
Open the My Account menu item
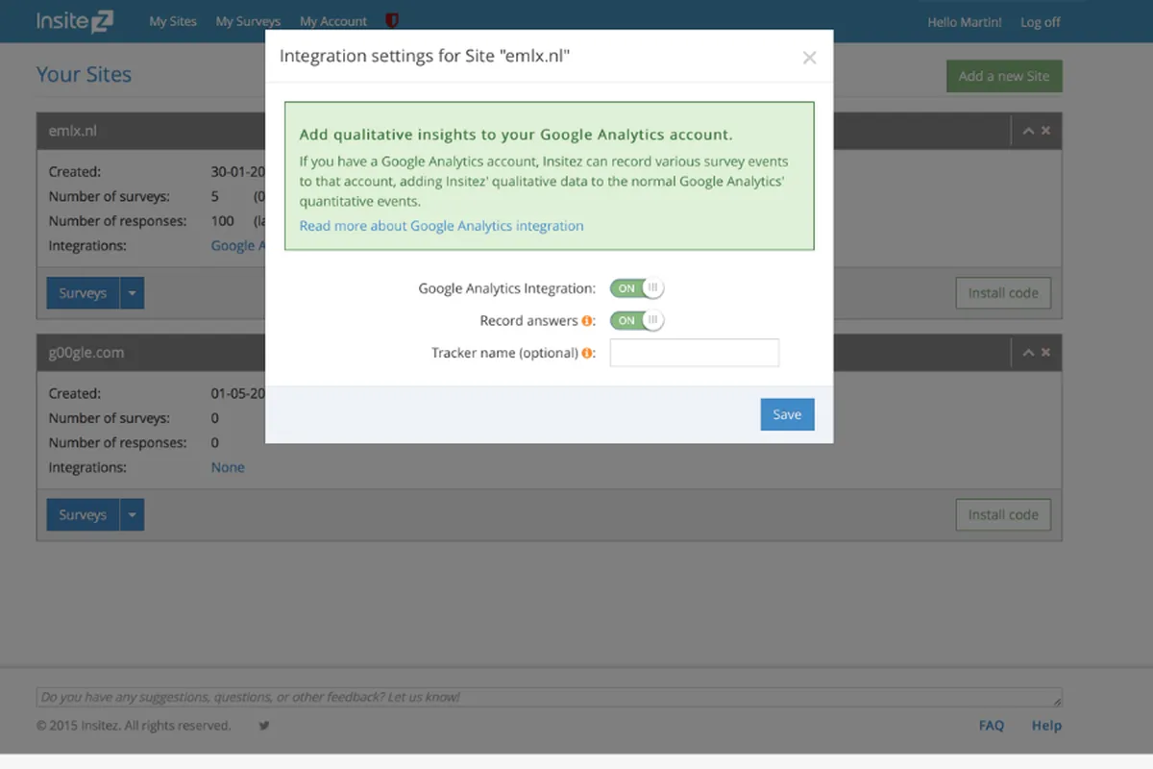point(333,21)
